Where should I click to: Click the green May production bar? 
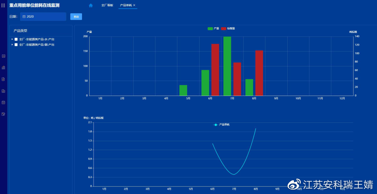(183, 90)
